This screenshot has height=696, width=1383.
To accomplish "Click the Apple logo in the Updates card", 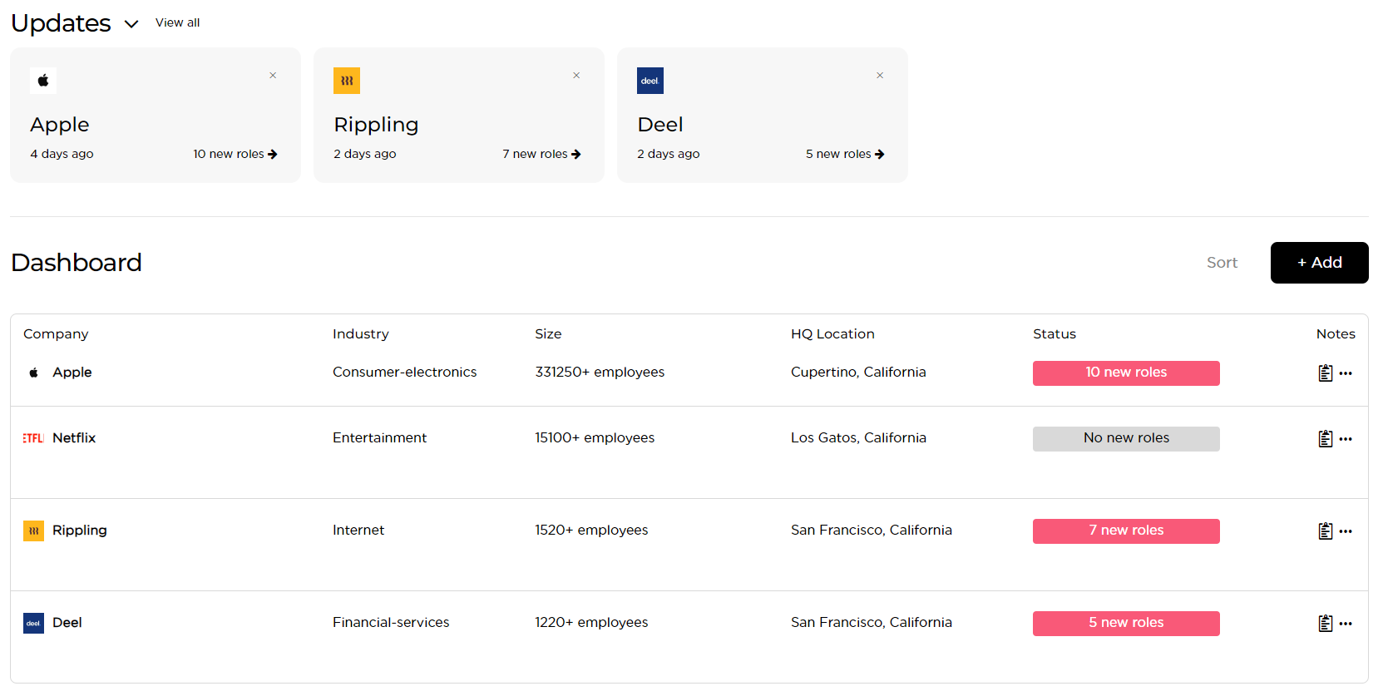I will point(43,81).
